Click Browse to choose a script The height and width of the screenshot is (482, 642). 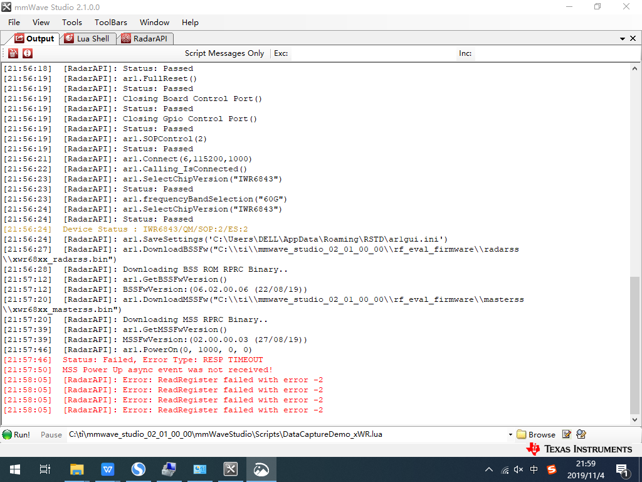[x=537, y=434]
